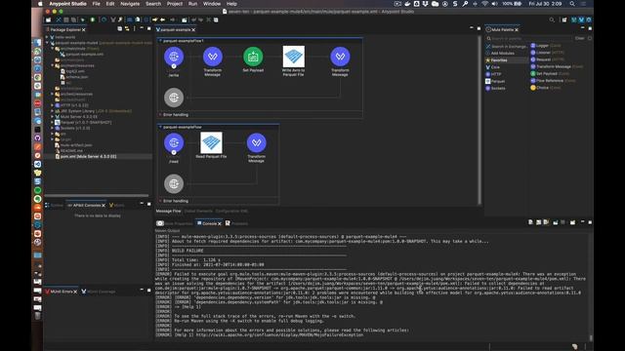Pick Request (HTTP) from Mule Palette
625x351 pixels.
(547, 59)
